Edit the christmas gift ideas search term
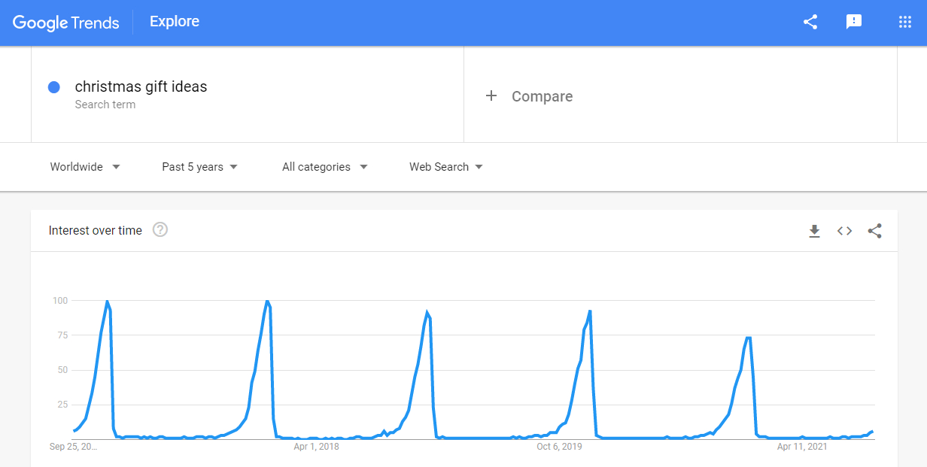The height and width of the screenshot is (467, 927). point(141,86)
